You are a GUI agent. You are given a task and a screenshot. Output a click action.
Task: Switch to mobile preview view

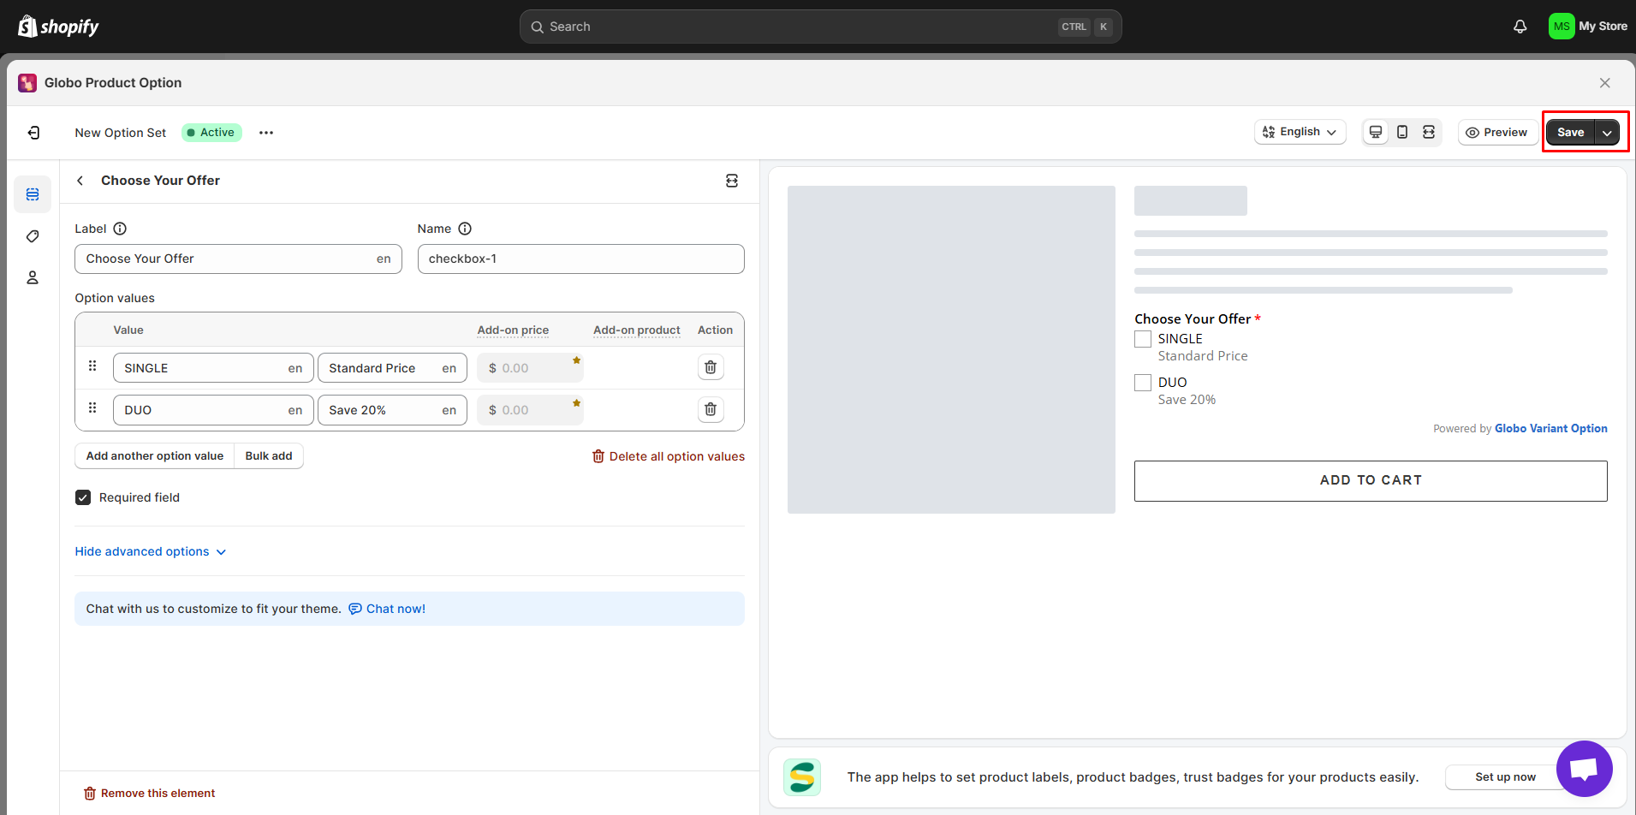(1402, 132)
